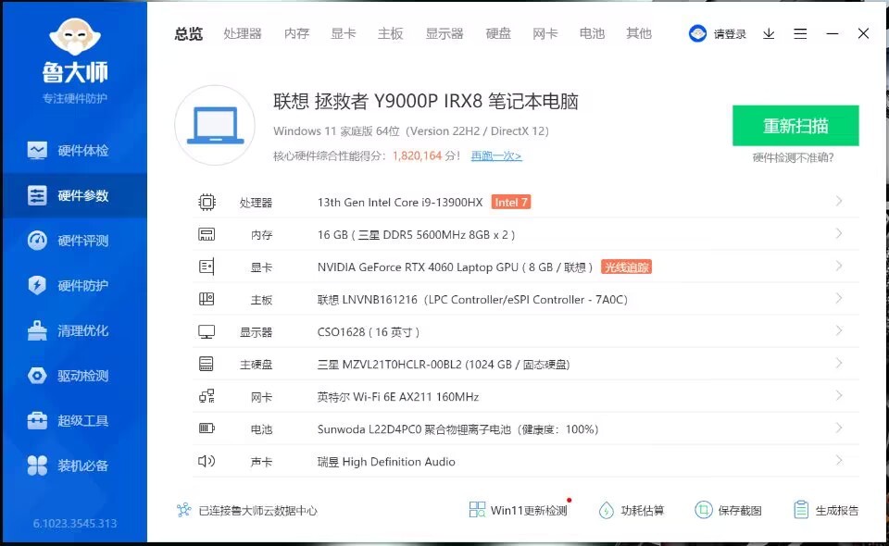
Task: Open 装机必备 apps icon
Action: pyautogui.click(x=37, y=465)
